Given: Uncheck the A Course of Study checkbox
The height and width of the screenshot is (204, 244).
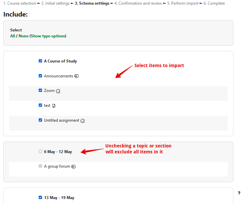Looking at the screenshot, I should point(40,61).
